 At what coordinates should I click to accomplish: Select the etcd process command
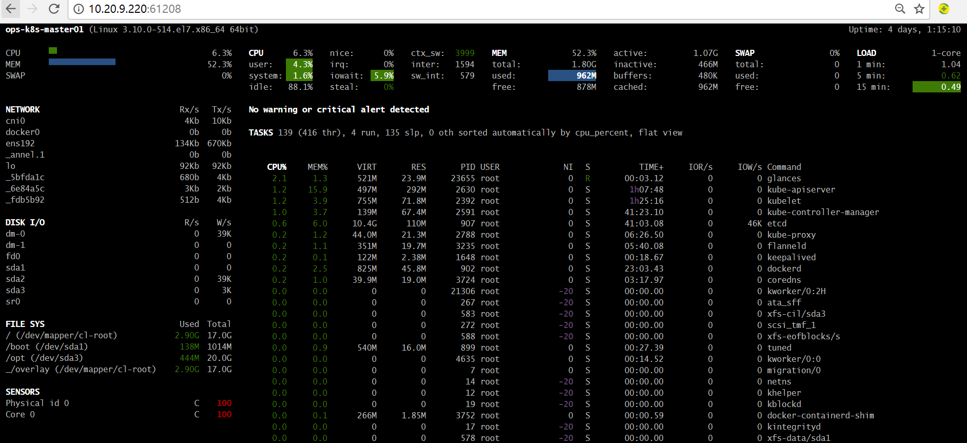[777, 223]
